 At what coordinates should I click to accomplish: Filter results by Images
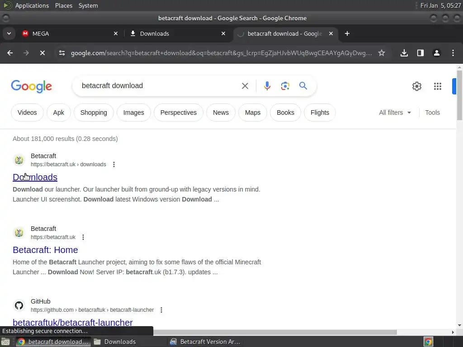[x=133, y=113]
